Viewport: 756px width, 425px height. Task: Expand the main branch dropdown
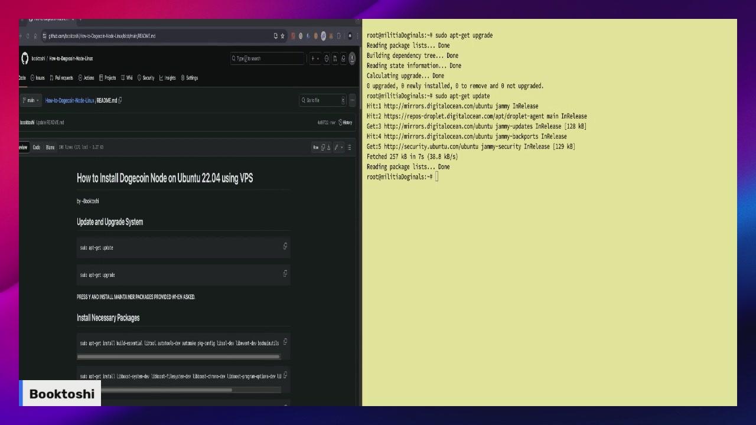30,100
